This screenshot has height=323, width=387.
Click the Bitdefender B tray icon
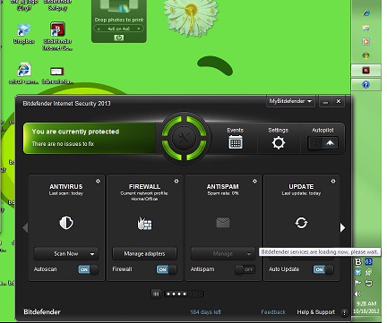[357, 262]
